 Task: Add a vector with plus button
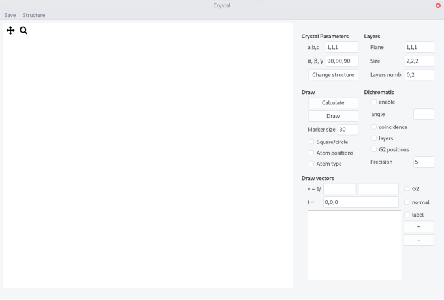419,226
